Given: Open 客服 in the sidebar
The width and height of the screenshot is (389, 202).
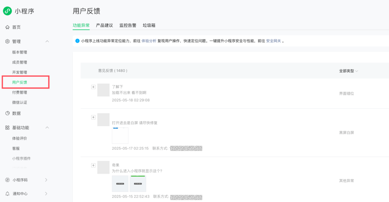Looking at the screenshot, I should click(x=16, y=148).
